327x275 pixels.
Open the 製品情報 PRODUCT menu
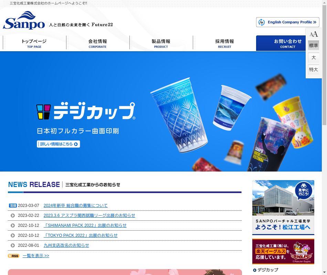tap(161, 43)
